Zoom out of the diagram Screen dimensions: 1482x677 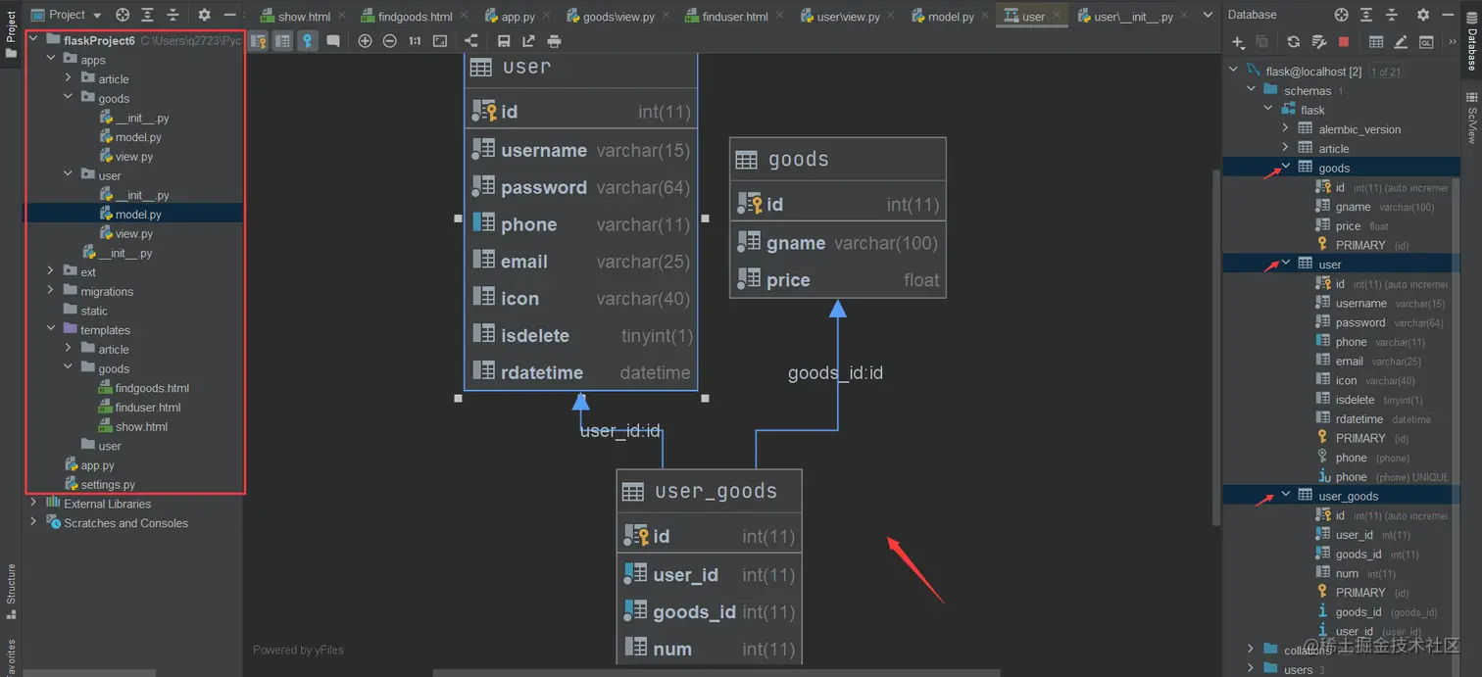coord(390,41)
